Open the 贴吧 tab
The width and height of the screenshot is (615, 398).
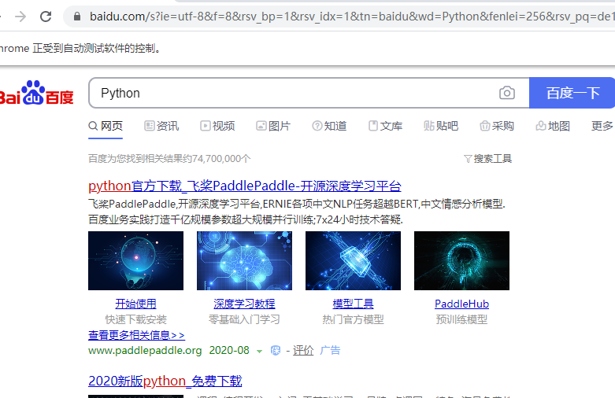pyautogui.click(x=441, y=126)
